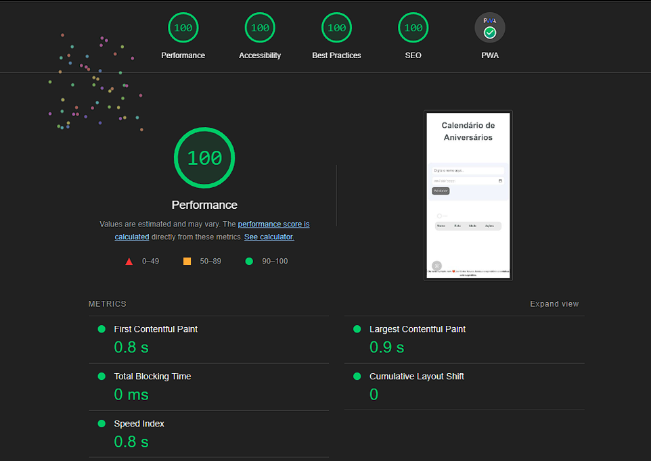The height and width of the screenshot is (461, 651).
Task: Click the 'Cumulative Layout Shift' metric label
Action: pyautogui.click(x=416, y=377)
